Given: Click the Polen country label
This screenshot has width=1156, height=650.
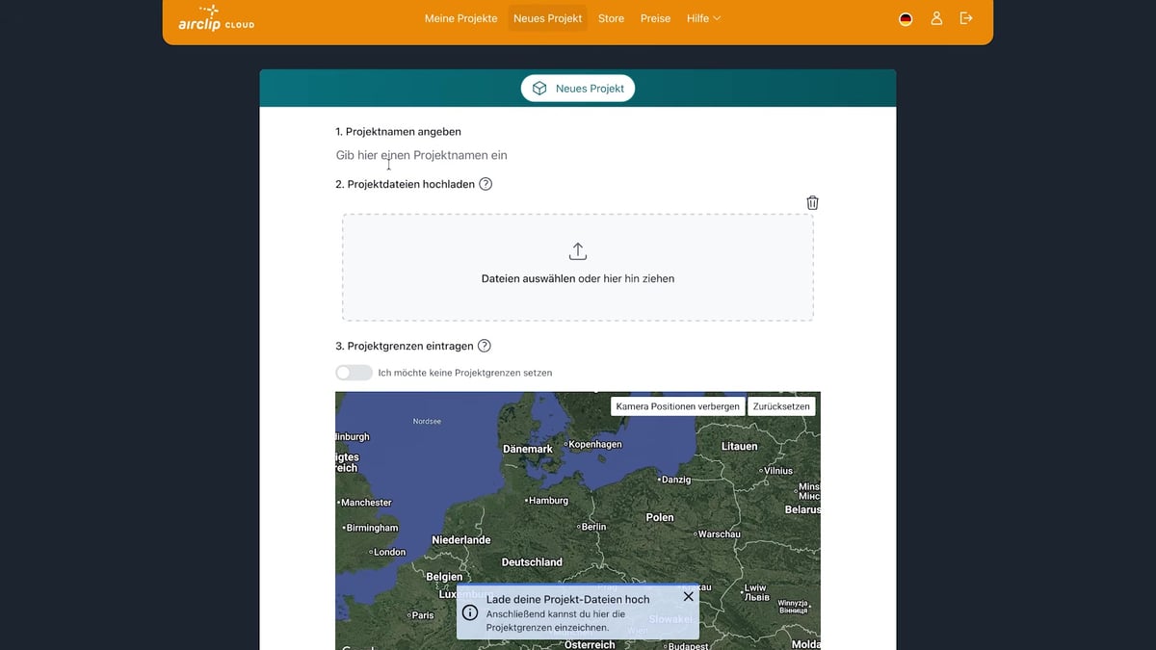Looking at the screenshot, I should tap(660, 517).
